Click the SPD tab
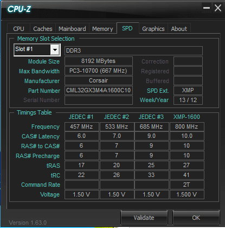 pyautogui.click(x=127, y=28)
